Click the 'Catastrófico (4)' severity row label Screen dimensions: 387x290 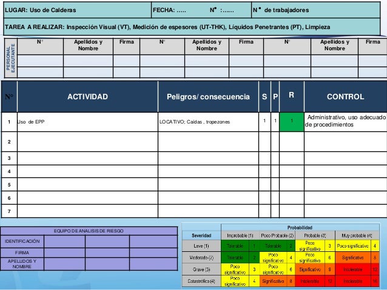(x=201, y=281)
